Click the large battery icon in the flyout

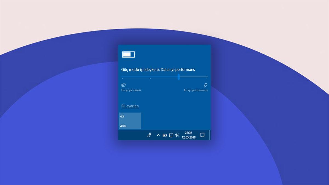point(129,55)
